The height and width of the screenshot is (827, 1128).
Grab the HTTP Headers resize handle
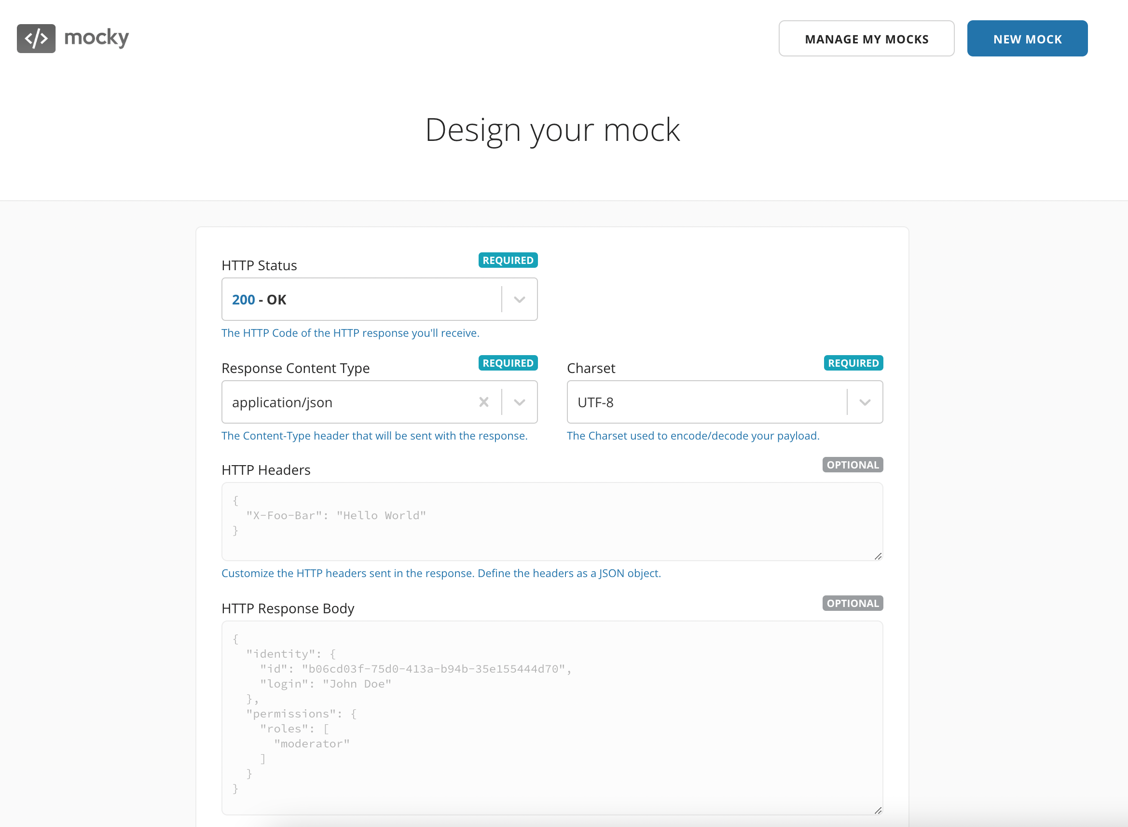(x=878, y=556)
